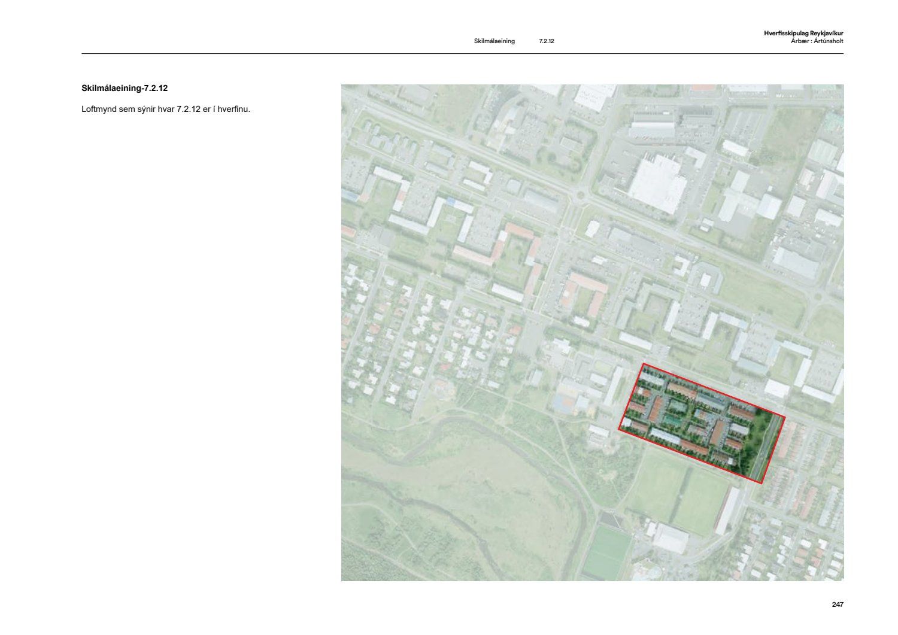898x635 pixels.
Task: Click the dark green sports field at map bottom
Action: click(x=606, y=552)
